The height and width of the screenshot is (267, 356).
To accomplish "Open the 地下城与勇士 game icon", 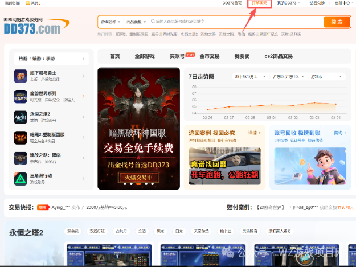I will [x=21, y=76].
